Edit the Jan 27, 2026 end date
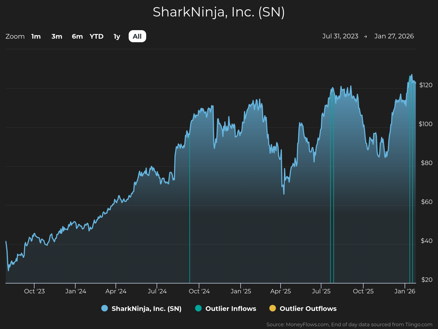 click(x=394, y=36)
